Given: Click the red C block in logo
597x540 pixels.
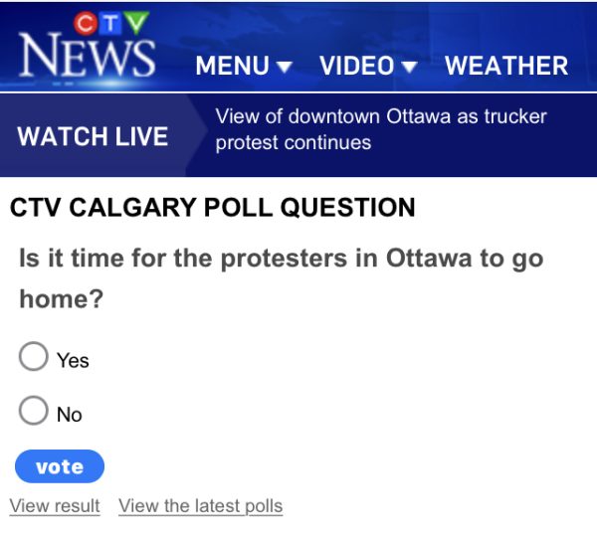Looking at the screenshot, I should click(86, 23).
